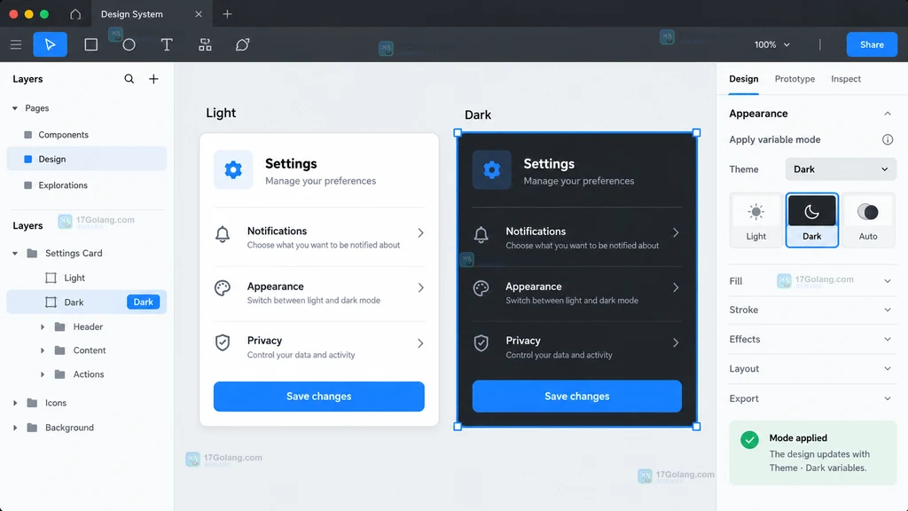
Task: Expand the Header layer group
Action: click(x=43, y=326)
